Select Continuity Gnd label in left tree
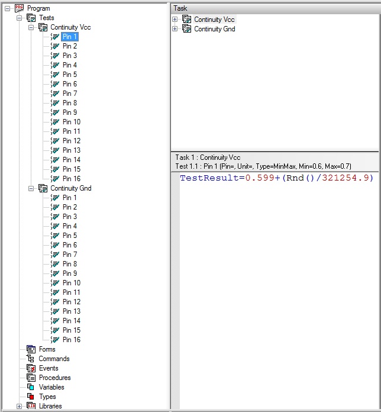Viewport: 381px width, 412px height. (x=71, y=188)
